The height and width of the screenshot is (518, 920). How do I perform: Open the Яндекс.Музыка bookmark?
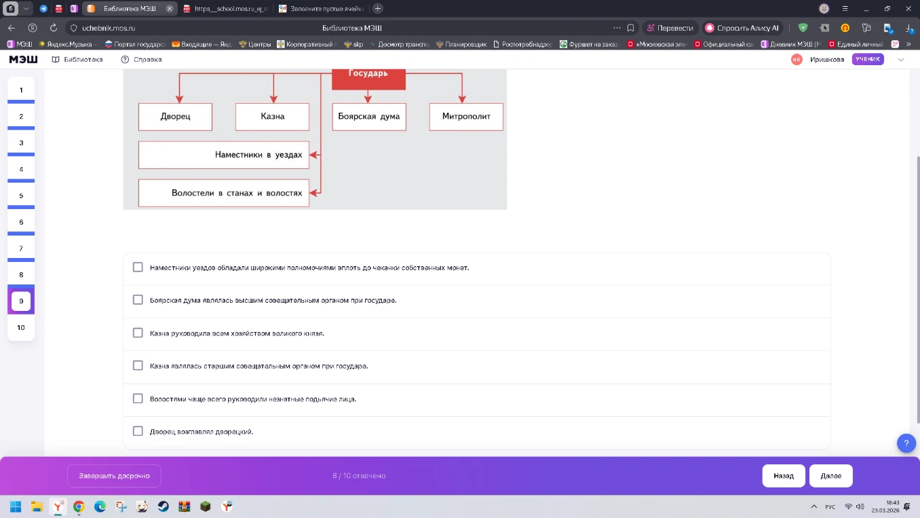pyautogui.click(x=68, y=44)
